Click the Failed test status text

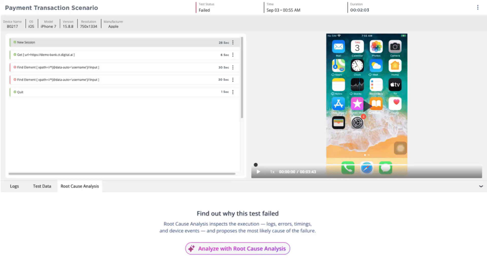204,10
